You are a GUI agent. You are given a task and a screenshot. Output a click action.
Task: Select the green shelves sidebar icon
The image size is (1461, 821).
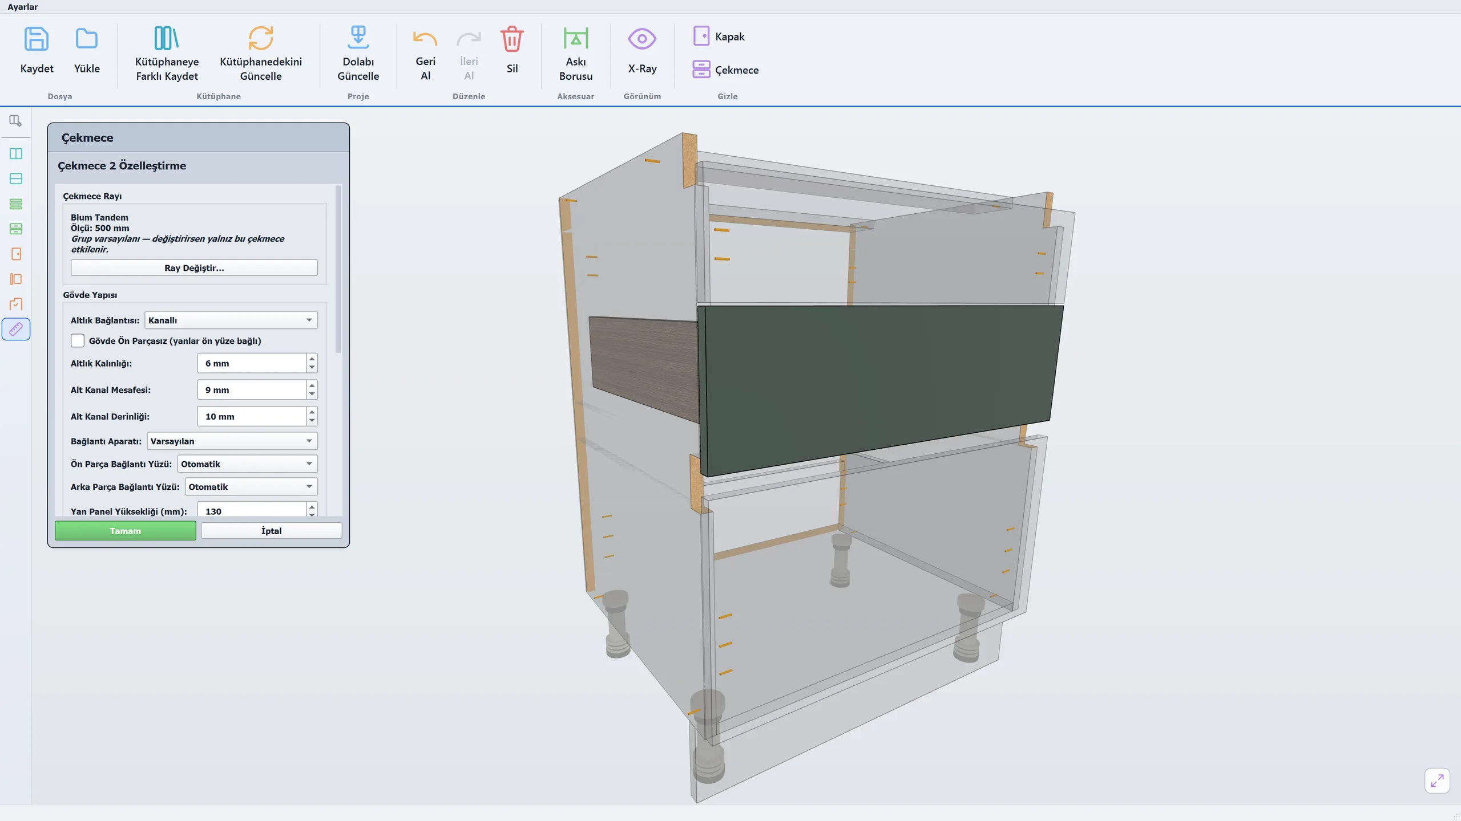[16, 204]
